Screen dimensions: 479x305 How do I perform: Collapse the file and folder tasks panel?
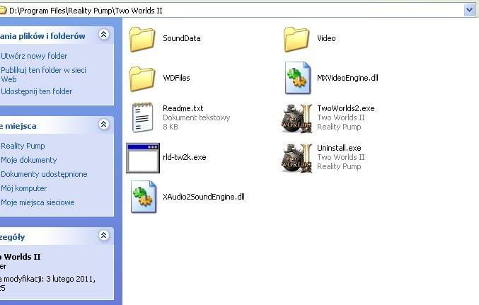pyautogui.click(x=104, y=34)
